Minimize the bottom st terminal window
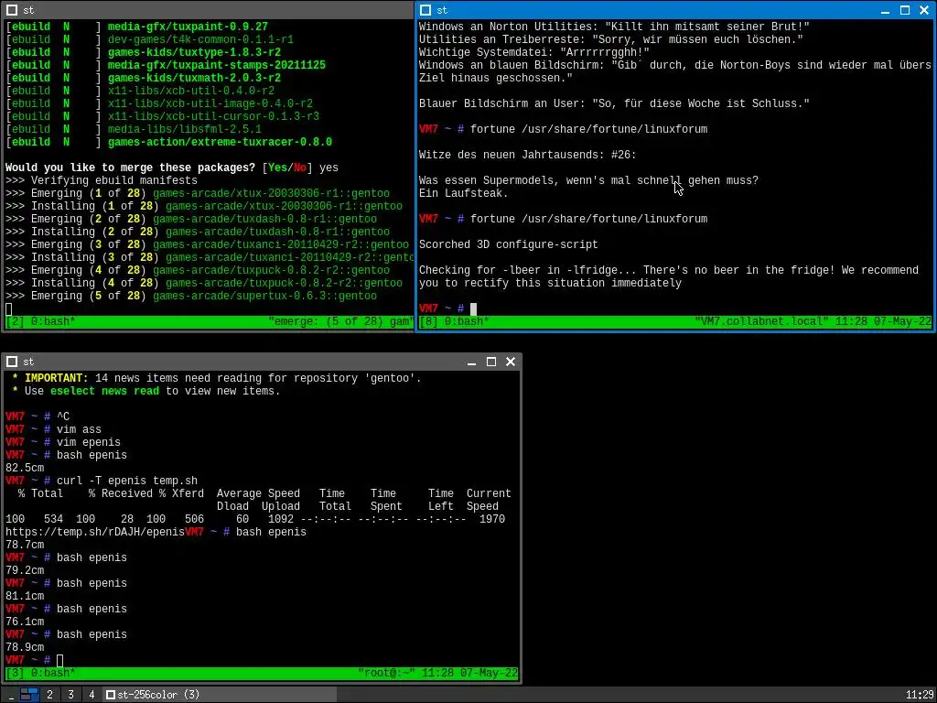This screenshot has height=703, width=937. 472,362
